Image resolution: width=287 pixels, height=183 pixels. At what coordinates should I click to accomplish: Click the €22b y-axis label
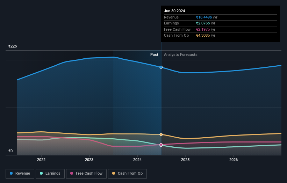point(13,46)
